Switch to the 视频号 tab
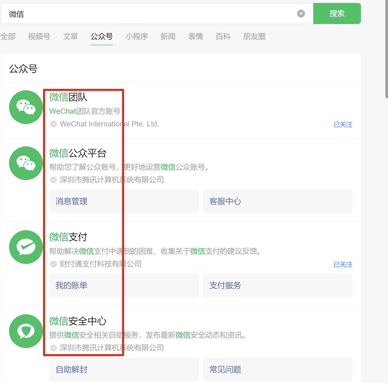The height and width of the screenshot is (383, 388). pyautogui.click(x=39, y=37)
